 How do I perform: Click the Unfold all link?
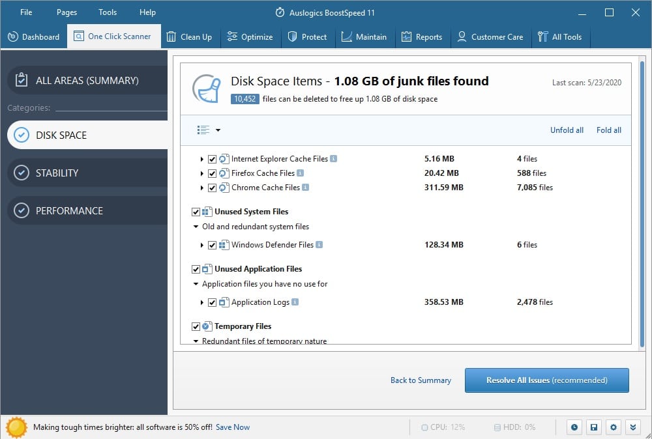click(x=567, y=130)
